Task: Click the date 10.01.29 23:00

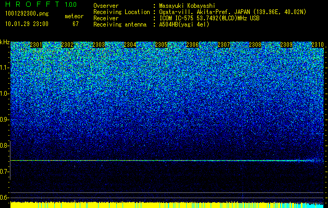Action: point(27,24)
